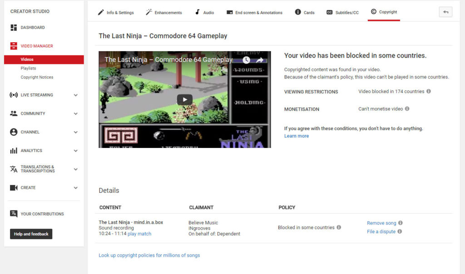Open Playlists under Video Manager
This screenshot has width=465, height=274.
point(28,68)
